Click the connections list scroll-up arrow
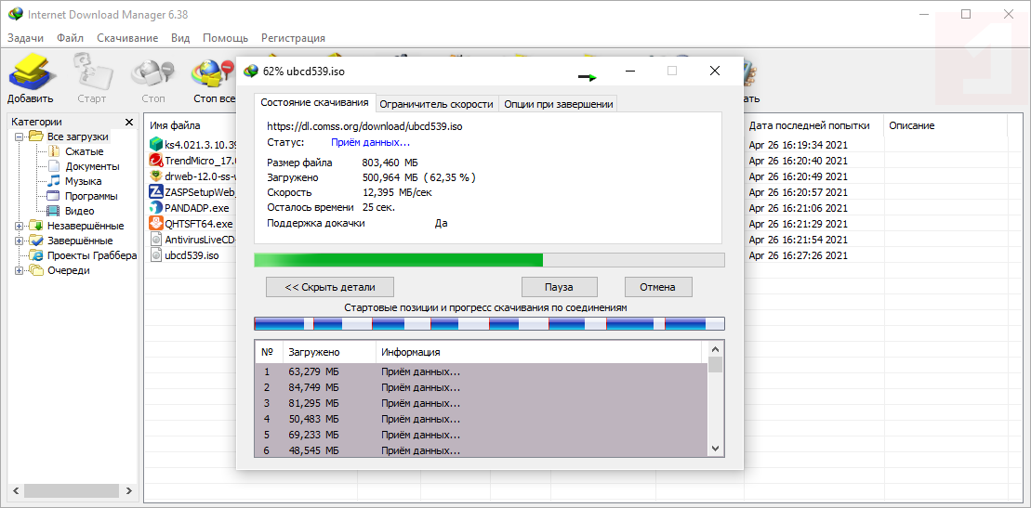1031x508 pixels. pyautogui.click(x=716, y=348)
